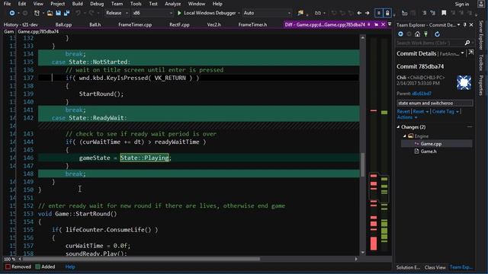Viewport: 488px width, 274px height.
Task: Click the Navigate Backward toolbar icon
Action: pyautogui.click(x=12, y=13)
